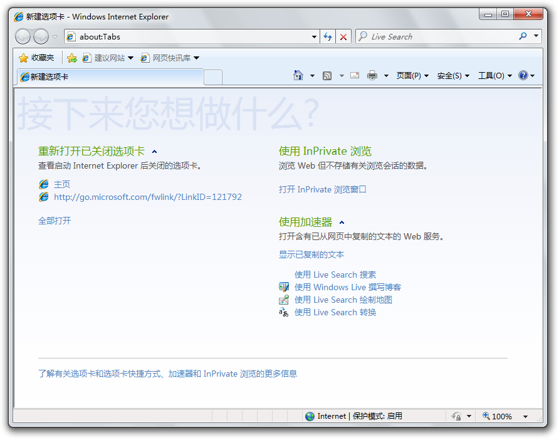Open go.microsoft.com fwlink link

coord(148,197)
